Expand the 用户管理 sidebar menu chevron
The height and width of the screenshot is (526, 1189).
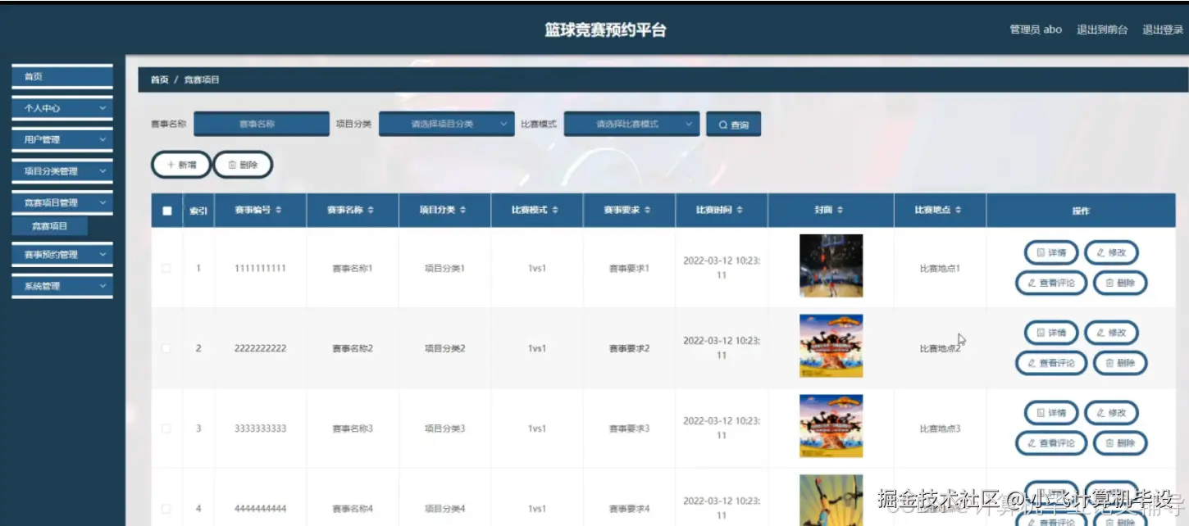pyautogui.click(x=102, y=139)
